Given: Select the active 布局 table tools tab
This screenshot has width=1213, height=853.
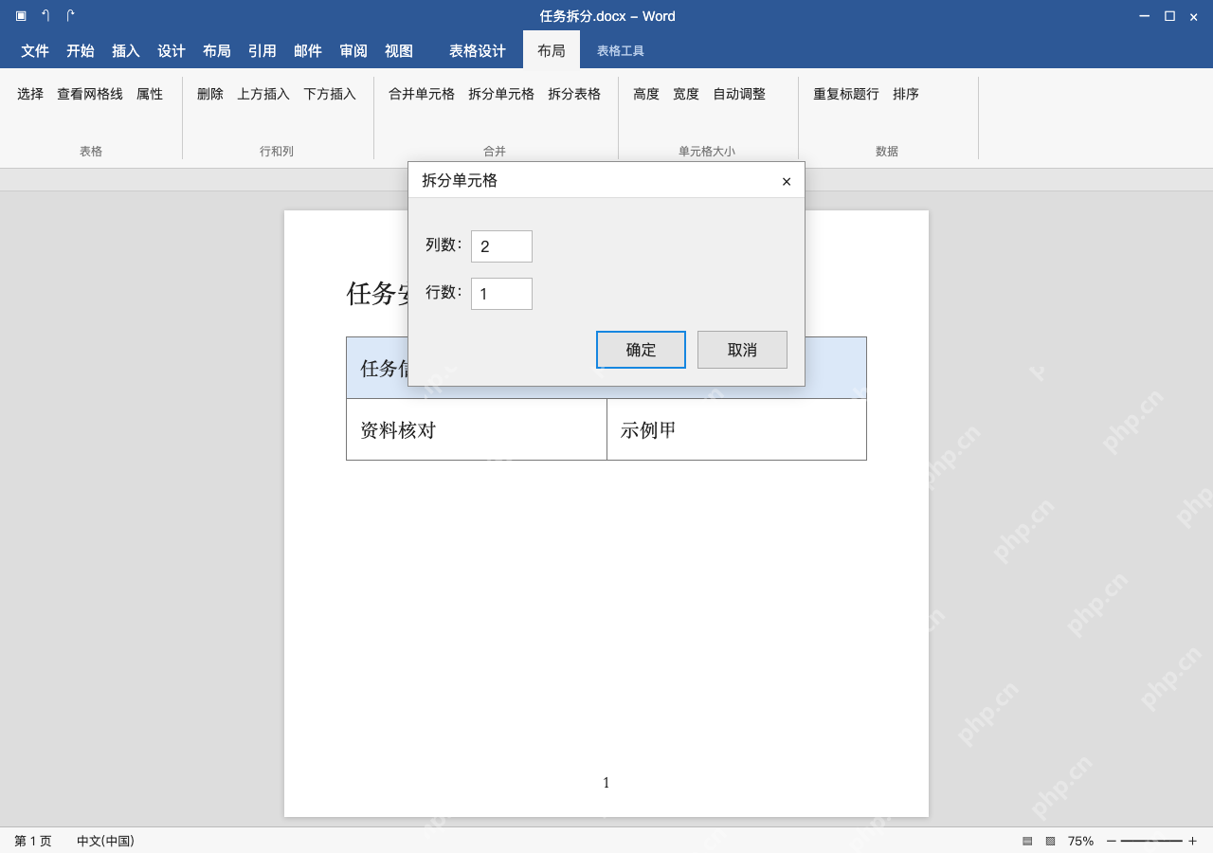Looking at the screenshot, I should click(552, 50).
